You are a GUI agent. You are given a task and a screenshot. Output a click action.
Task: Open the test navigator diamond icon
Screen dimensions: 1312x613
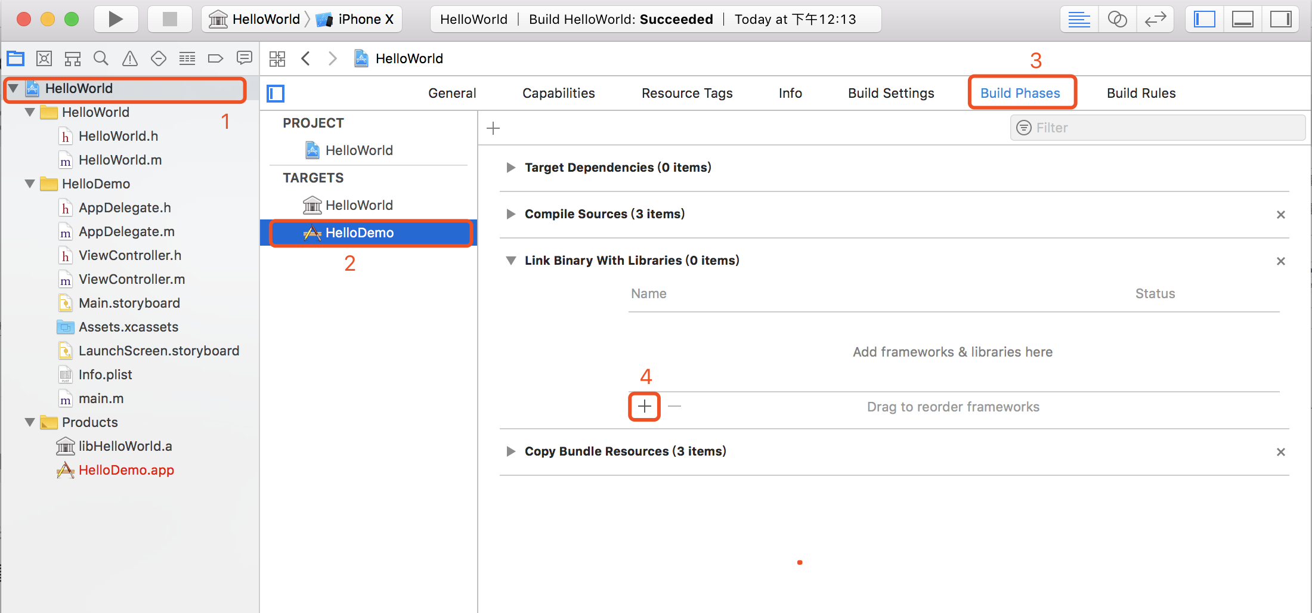(x=159, y=58)
